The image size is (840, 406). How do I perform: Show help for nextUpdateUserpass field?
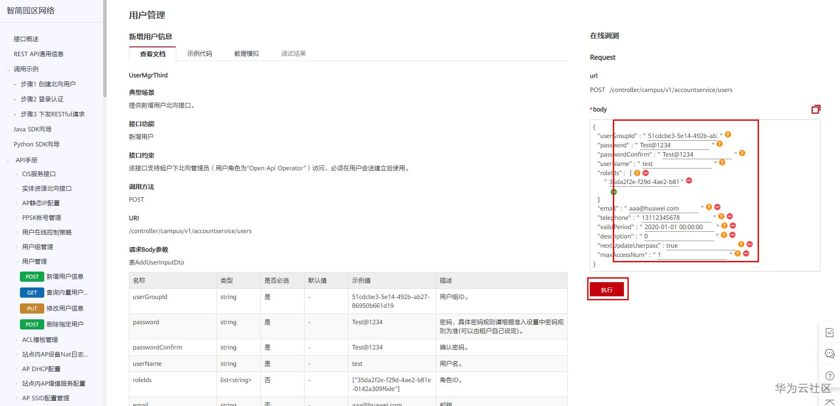point(741,244)
